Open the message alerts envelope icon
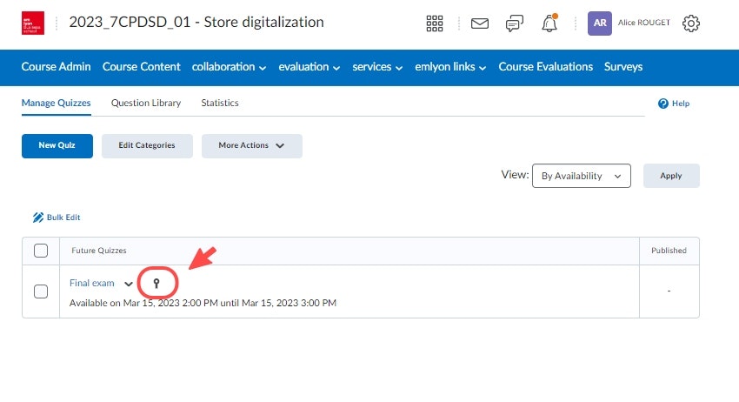This screenshot has width=739, height=402. coord(480,23)
